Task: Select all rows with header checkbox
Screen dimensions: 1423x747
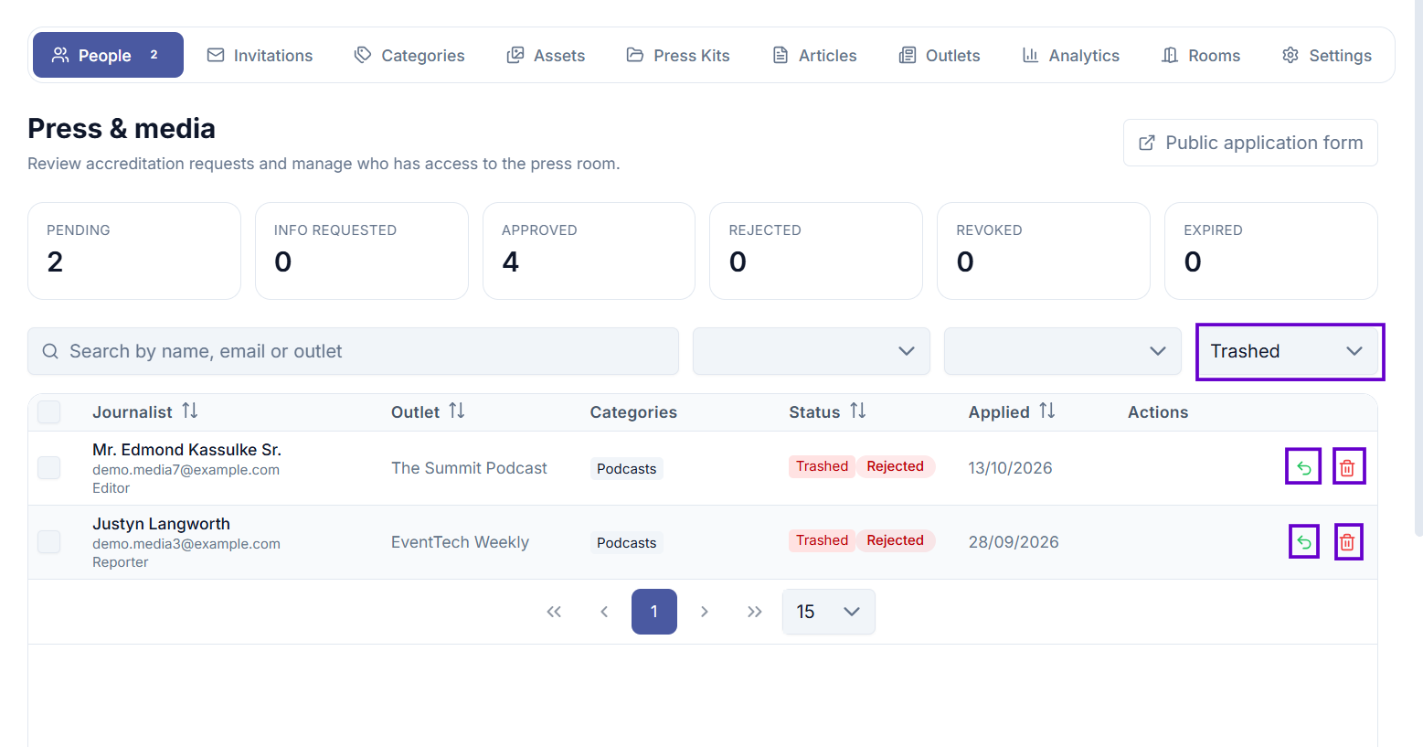Action: coord(49,412)
